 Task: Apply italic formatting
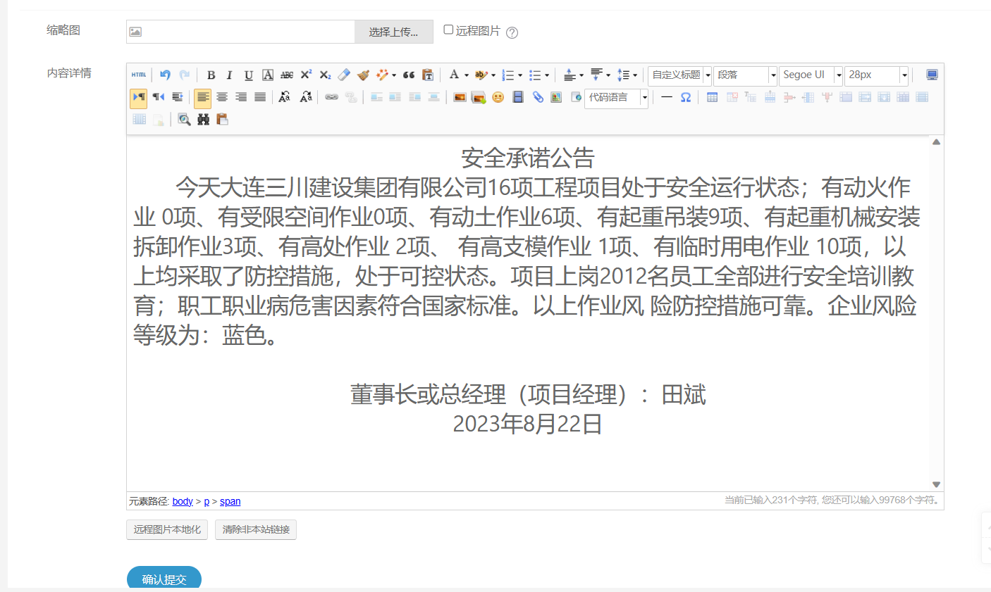tap(229, 75)
